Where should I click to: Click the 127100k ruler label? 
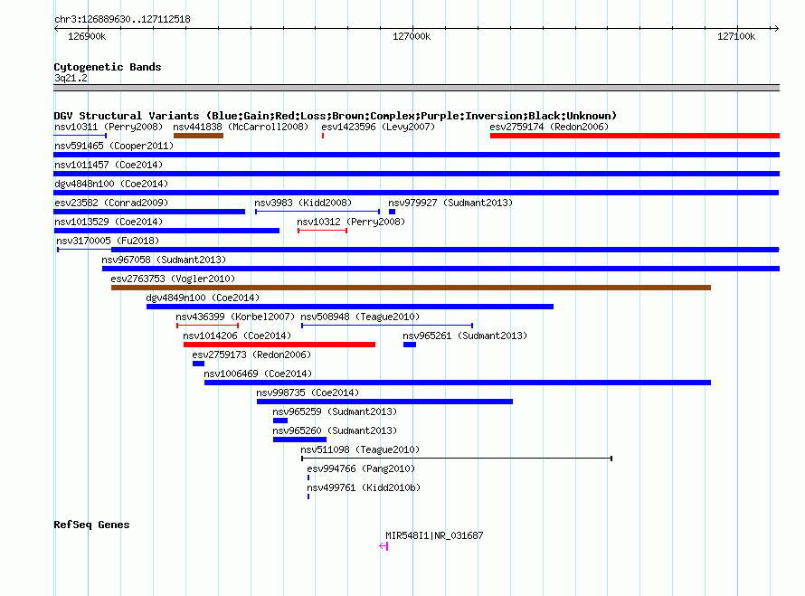[736, 36]
